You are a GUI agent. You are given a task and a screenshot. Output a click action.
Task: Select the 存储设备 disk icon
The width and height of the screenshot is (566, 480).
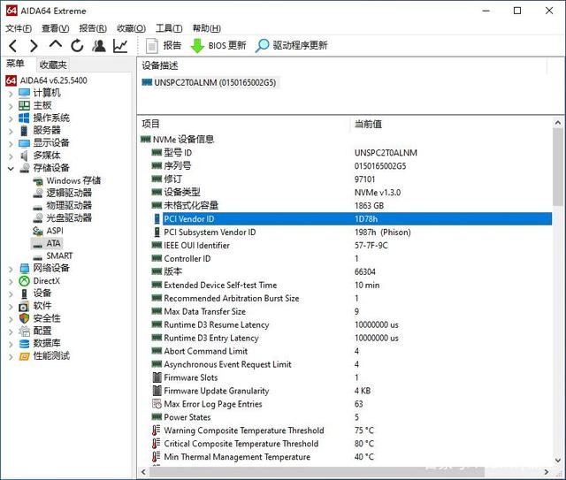[x=25, y=168]
